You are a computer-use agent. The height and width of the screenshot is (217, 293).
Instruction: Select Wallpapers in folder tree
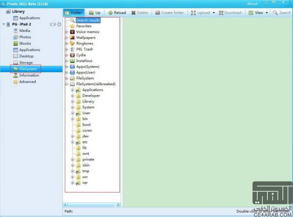[86, 38]
